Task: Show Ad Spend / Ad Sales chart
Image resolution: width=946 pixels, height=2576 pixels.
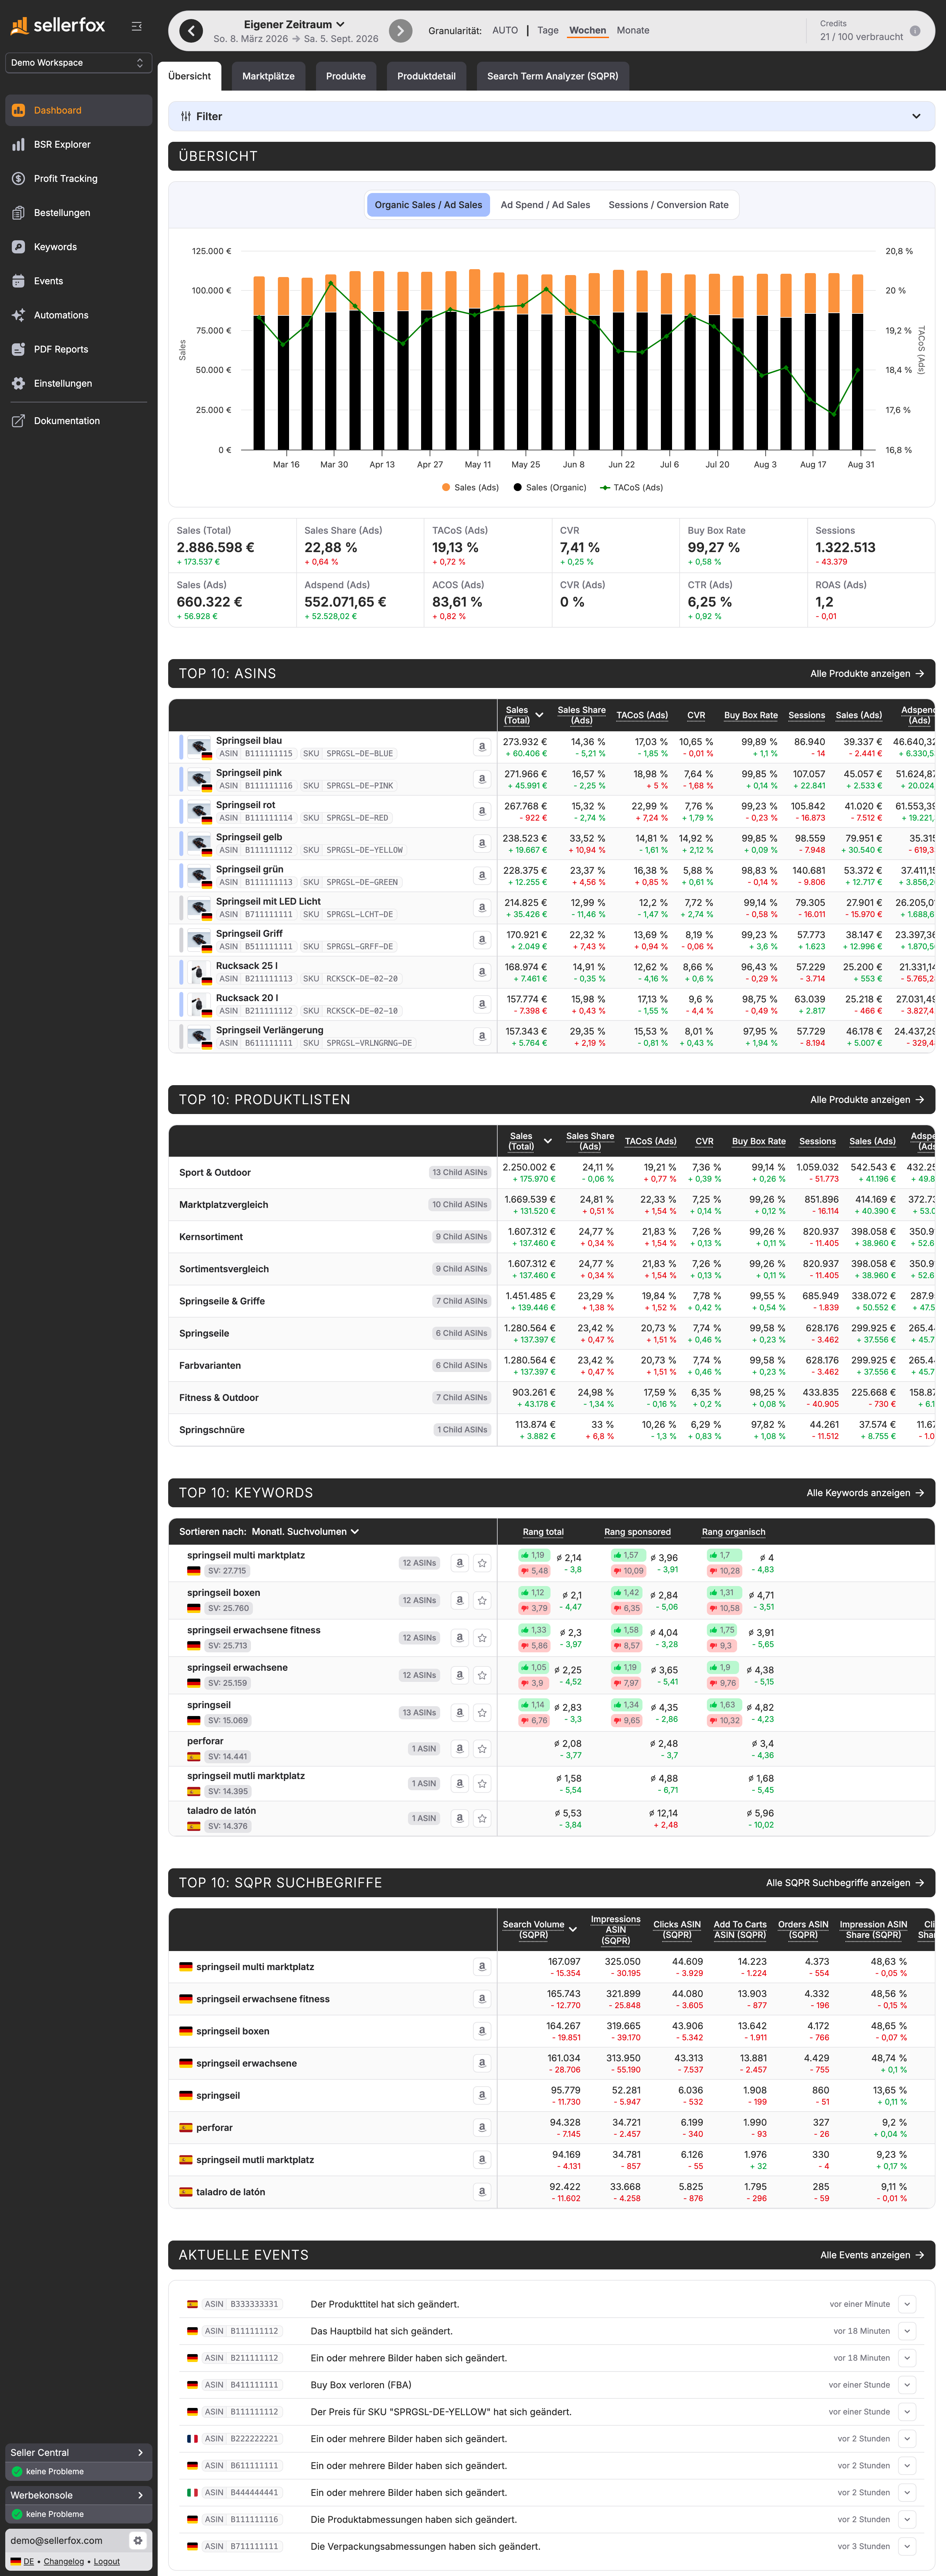Action: (546, 205)
